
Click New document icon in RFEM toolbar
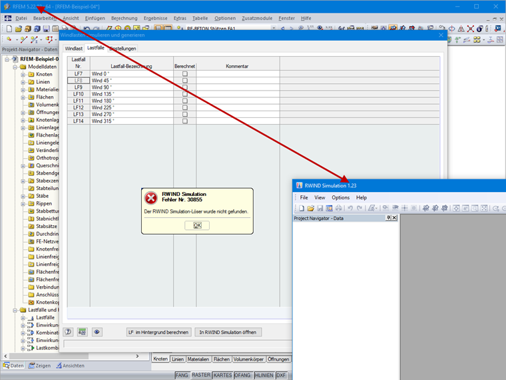click(x=9, y=29)
